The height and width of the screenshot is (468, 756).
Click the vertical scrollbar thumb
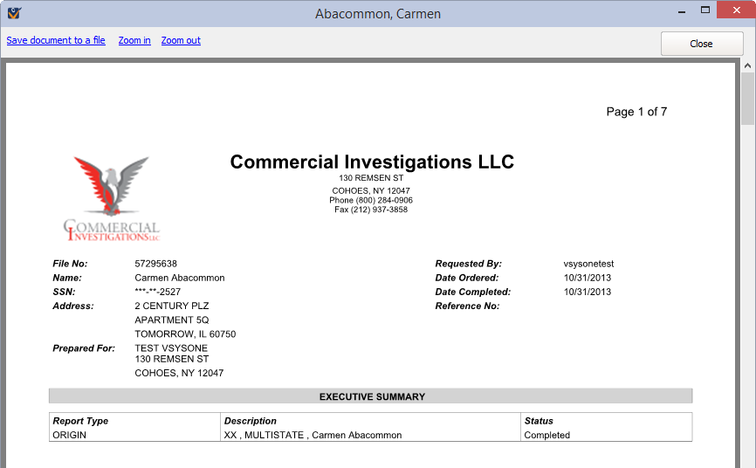(x=748, y=99)
